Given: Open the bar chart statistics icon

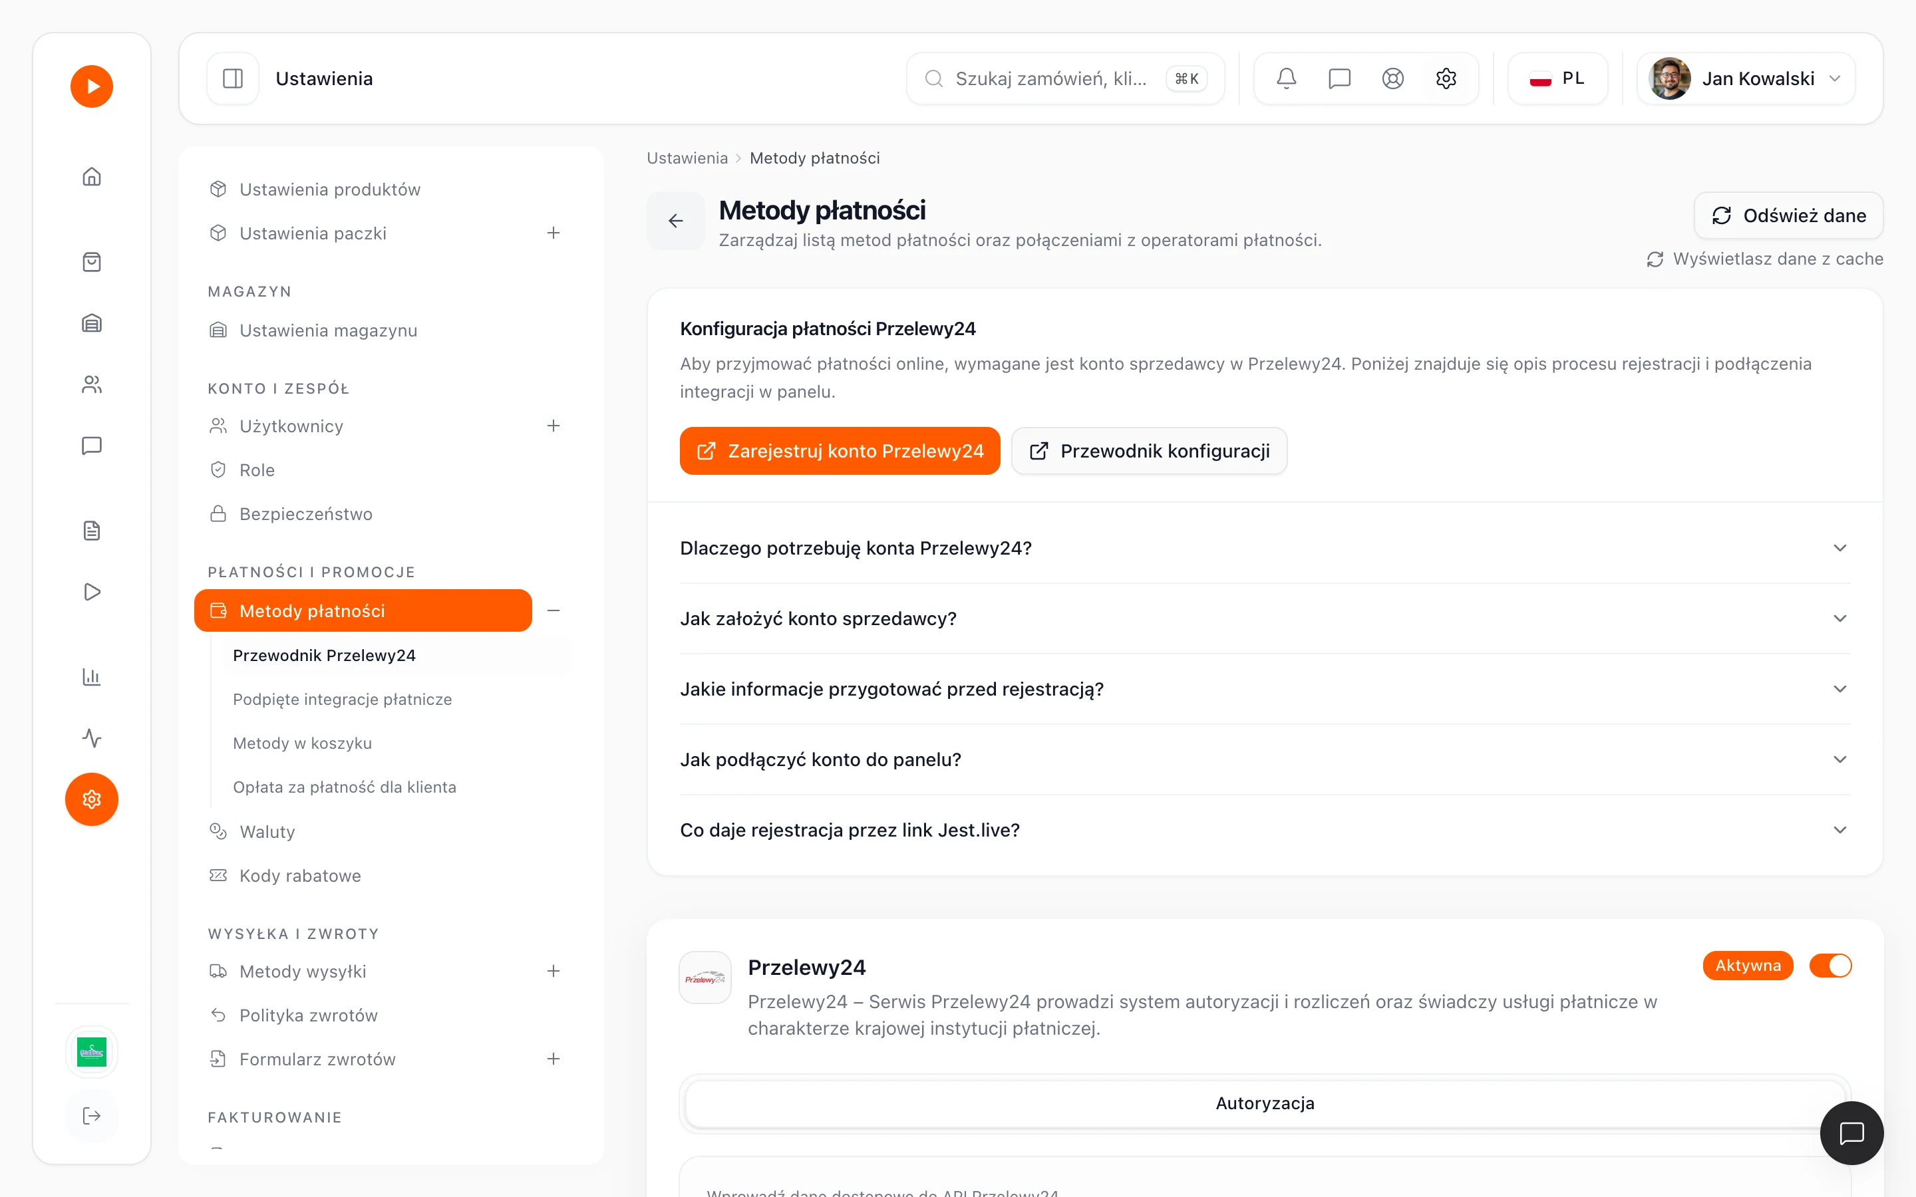Looking at the screenshot, I should click(x=92, y=677).
